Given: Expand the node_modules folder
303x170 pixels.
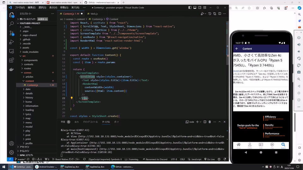Looking at the screenshot, I should click(x=30, y=52).
